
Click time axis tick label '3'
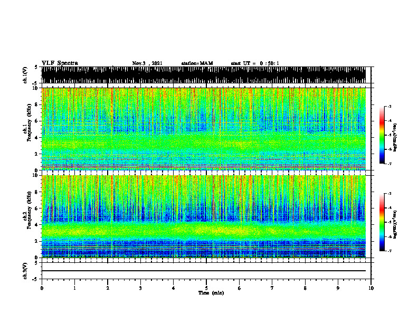pyautogui.click(x=140, y=288)
